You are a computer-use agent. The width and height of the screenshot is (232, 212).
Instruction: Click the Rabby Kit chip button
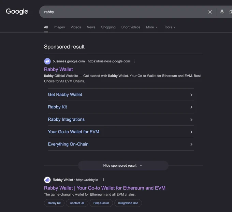pos(54,203)
